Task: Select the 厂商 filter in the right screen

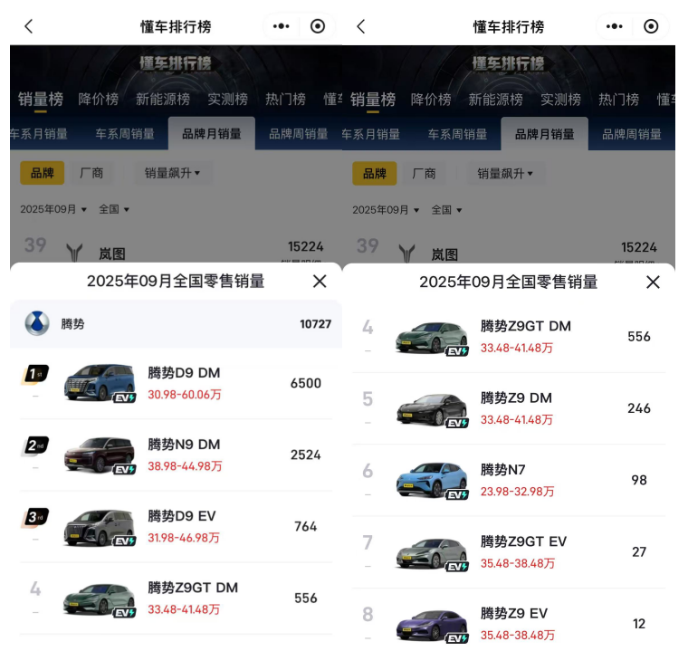Action: tap(424, 173)
